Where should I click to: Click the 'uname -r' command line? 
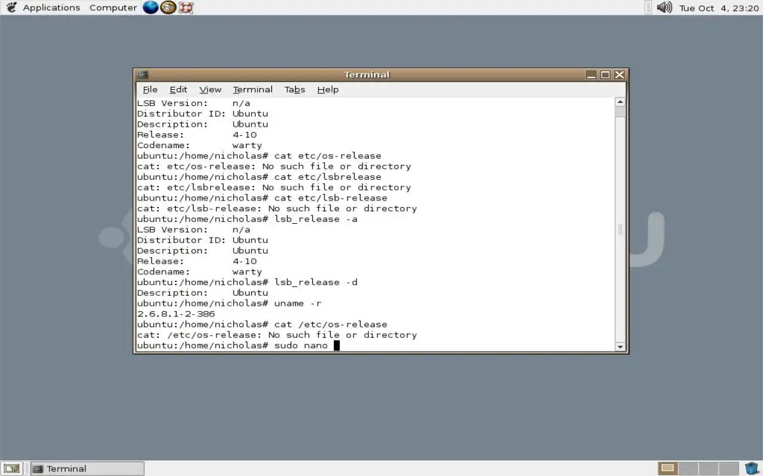tap(229, 303)
